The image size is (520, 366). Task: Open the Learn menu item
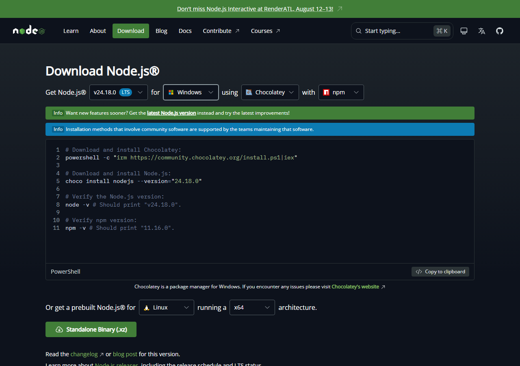pyautogui.click(x=71, y=31)
